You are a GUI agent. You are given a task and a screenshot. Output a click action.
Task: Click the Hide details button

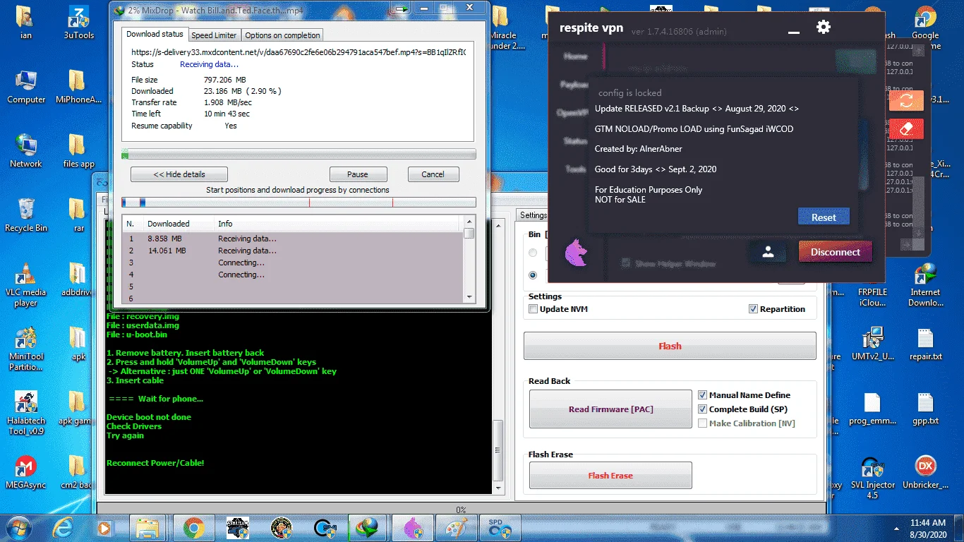click(179, 174)
